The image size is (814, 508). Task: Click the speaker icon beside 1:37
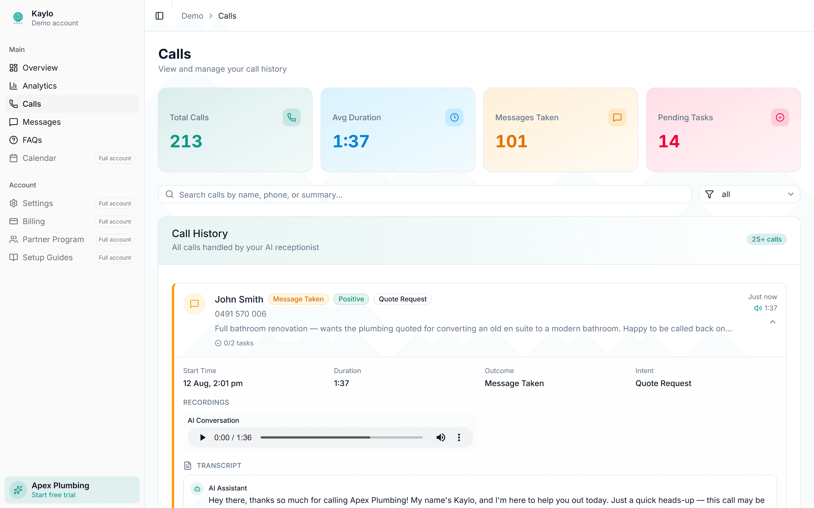coord(757,308)
